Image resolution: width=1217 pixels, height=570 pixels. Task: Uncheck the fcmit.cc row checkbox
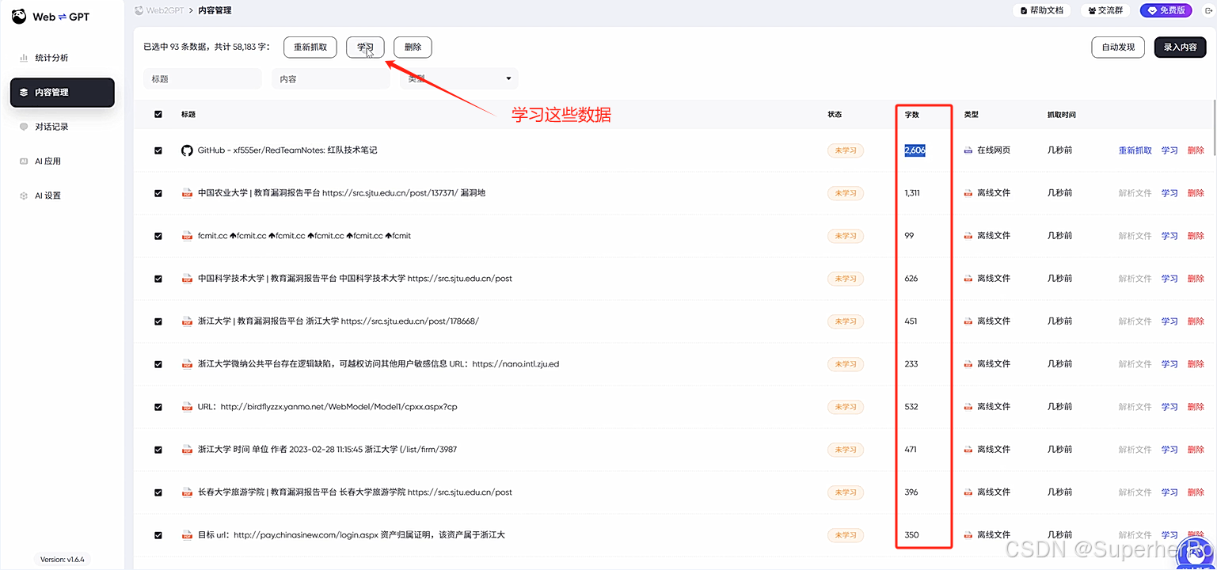tap(158, 236)
